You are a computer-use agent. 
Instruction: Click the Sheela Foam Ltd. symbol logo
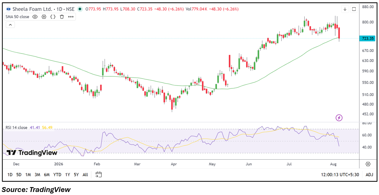point(8,9)
